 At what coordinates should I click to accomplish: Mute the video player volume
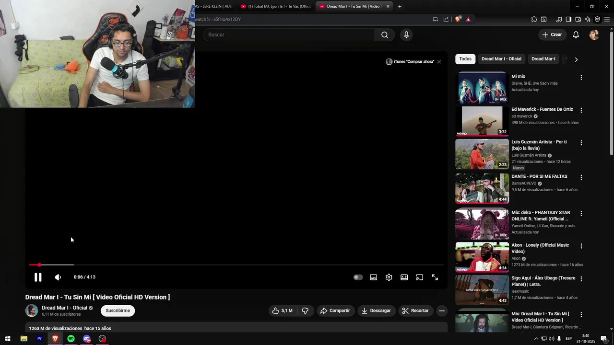point(58,277)
